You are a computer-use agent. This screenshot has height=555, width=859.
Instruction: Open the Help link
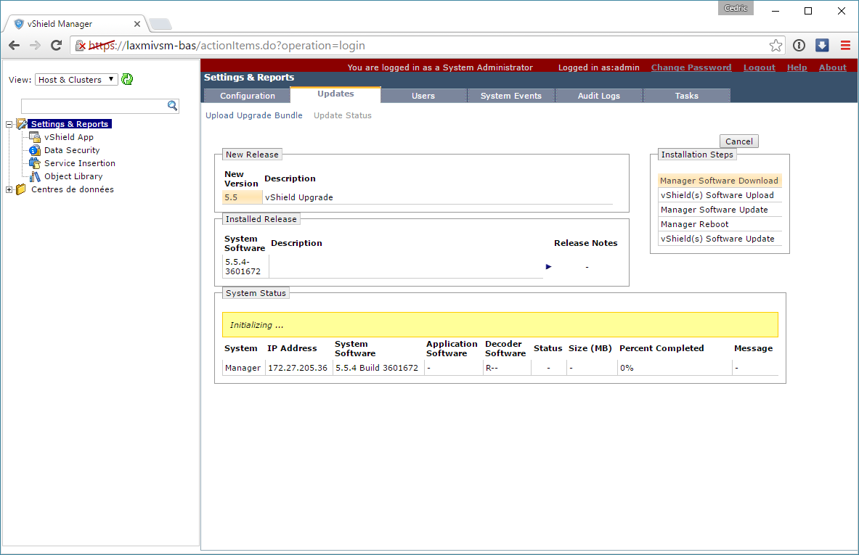click(797, 67)
